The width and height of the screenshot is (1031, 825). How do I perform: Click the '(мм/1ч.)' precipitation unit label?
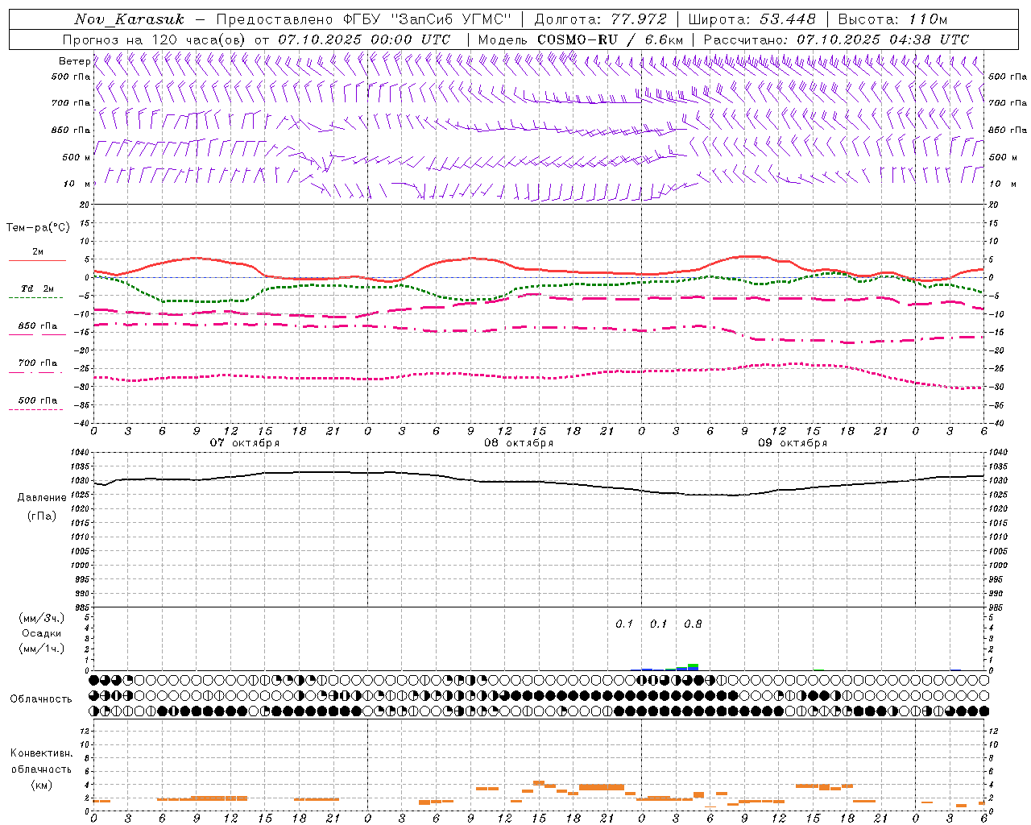pos(42,649)
